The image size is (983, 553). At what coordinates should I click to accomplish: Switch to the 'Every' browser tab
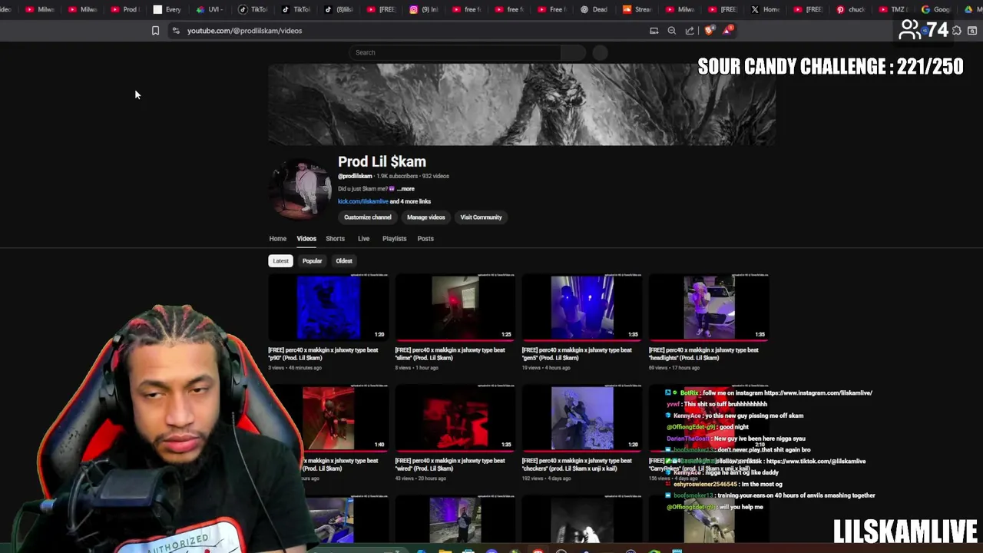click(x=168, y=9)
